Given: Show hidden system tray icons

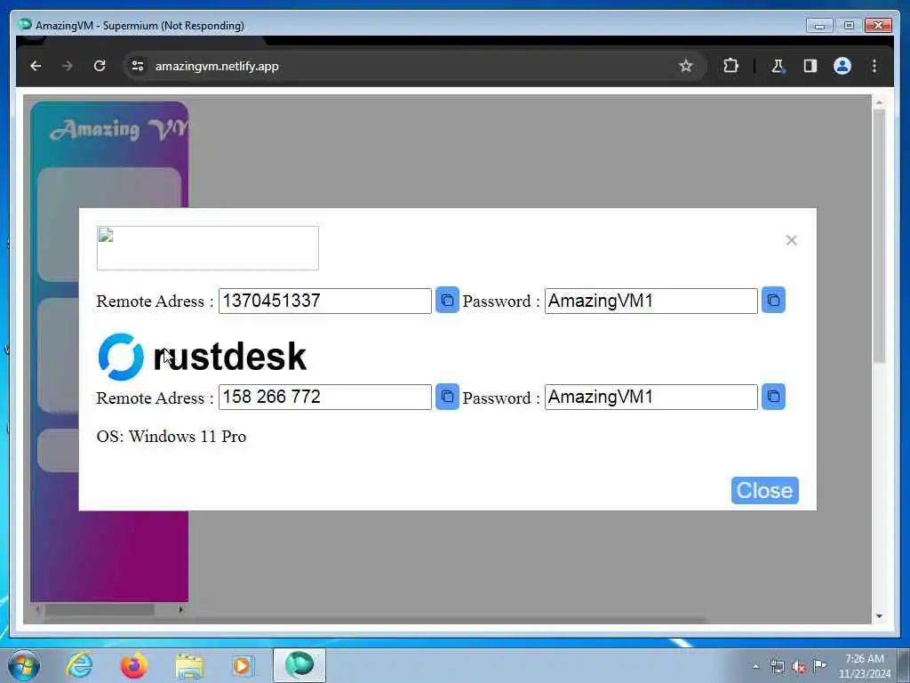Looking at the screenshot, I should (x=755, y=667).
